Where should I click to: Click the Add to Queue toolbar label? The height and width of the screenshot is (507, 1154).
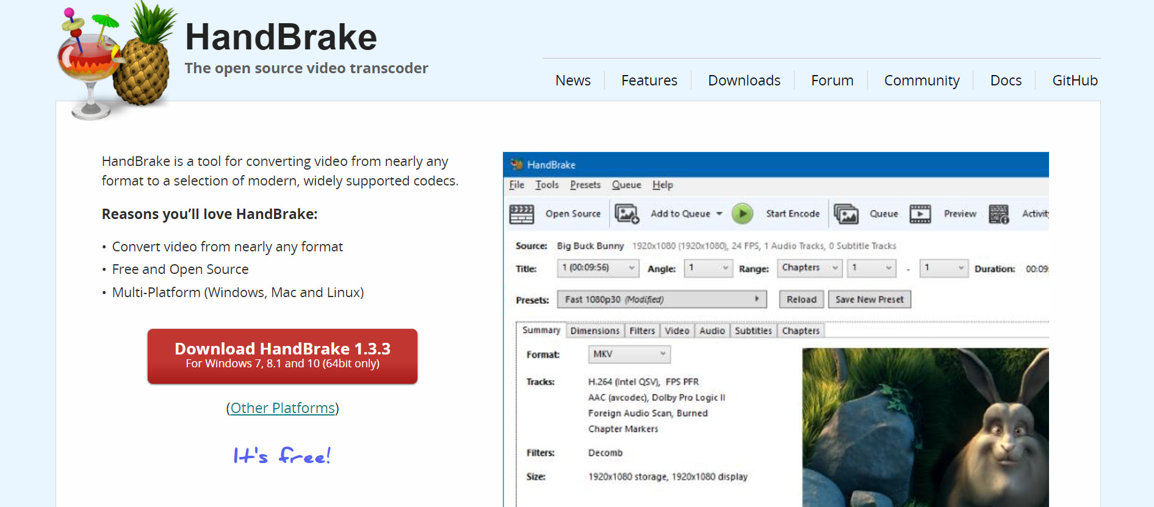(x=680, y=214)
